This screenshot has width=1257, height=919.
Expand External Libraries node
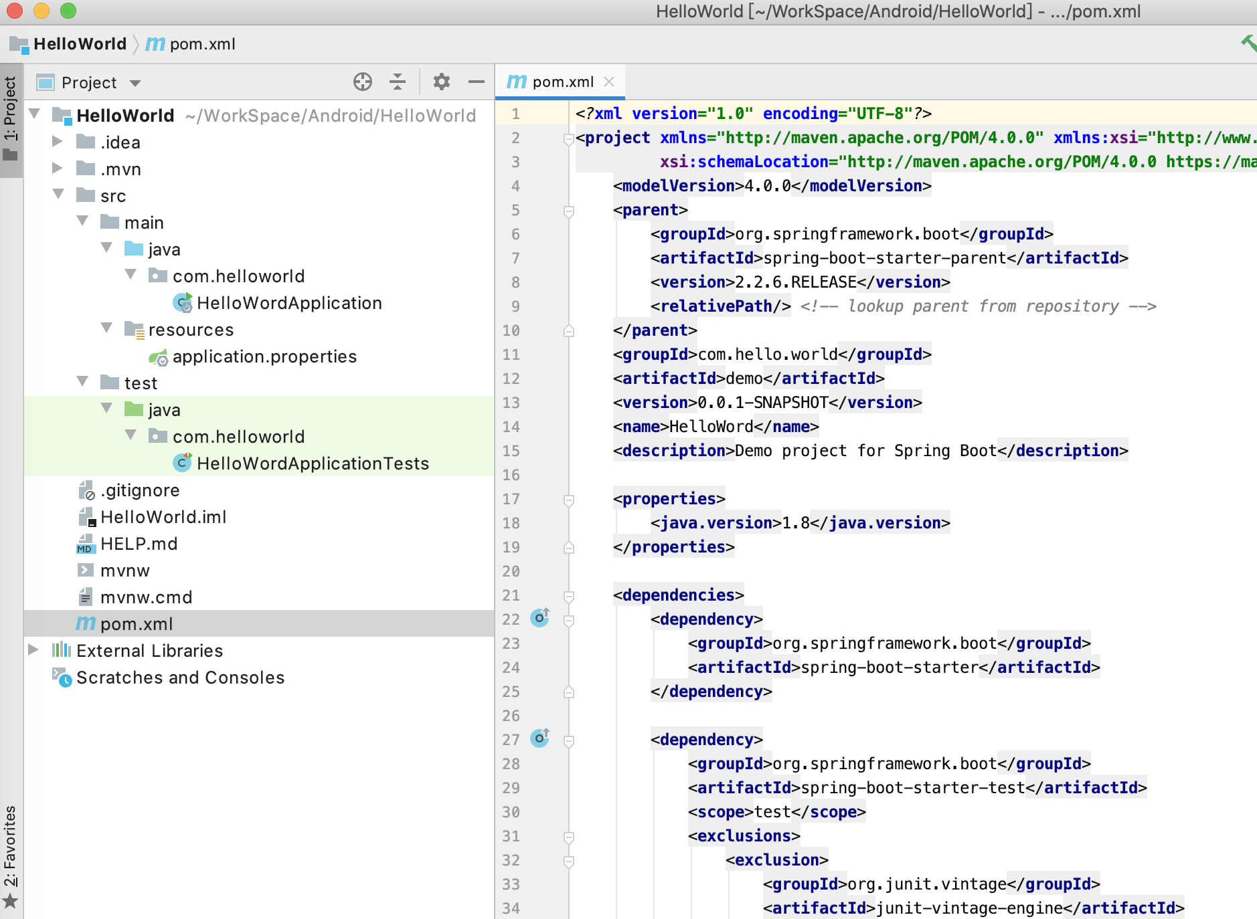[33, 649]
